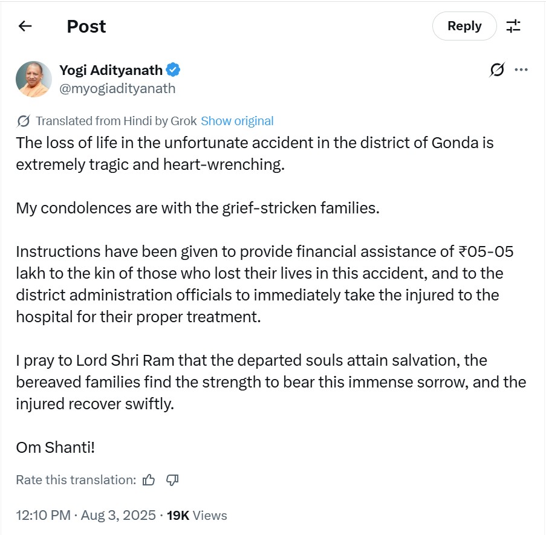Image resolution: width=546 pixels, height=535 pixels.
Task: Open the 19K Views count
Action: point(197,516)
